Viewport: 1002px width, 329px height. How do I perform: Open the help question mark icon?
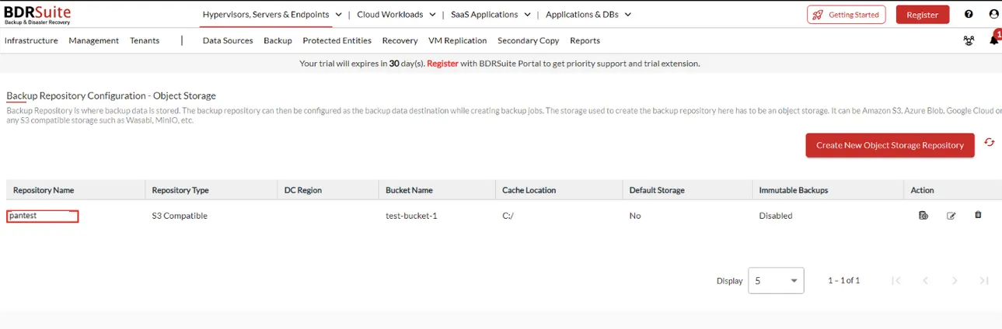click(969, 14)
